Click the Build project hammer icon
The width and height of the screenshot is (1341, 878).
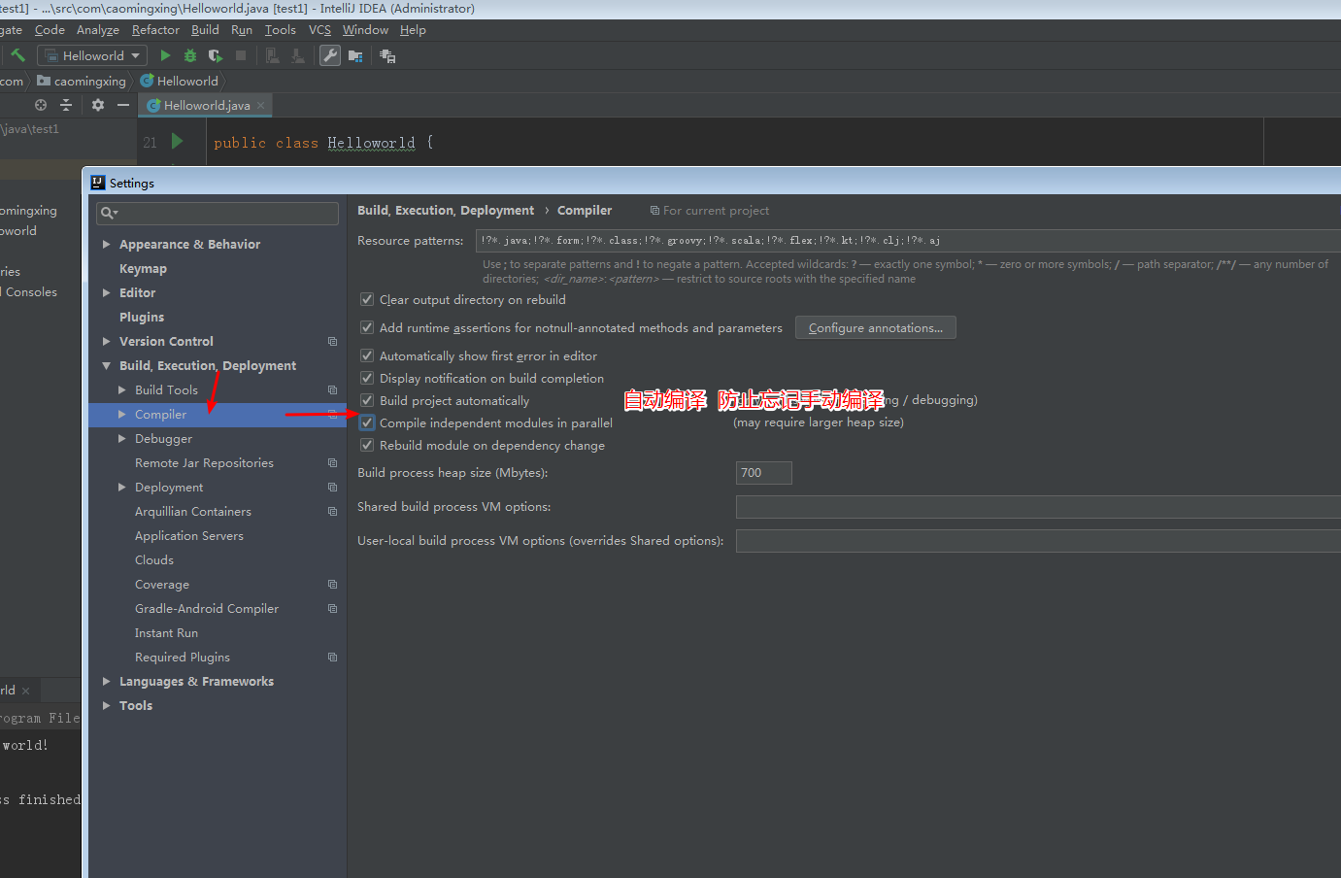click(x=17, y=55)
